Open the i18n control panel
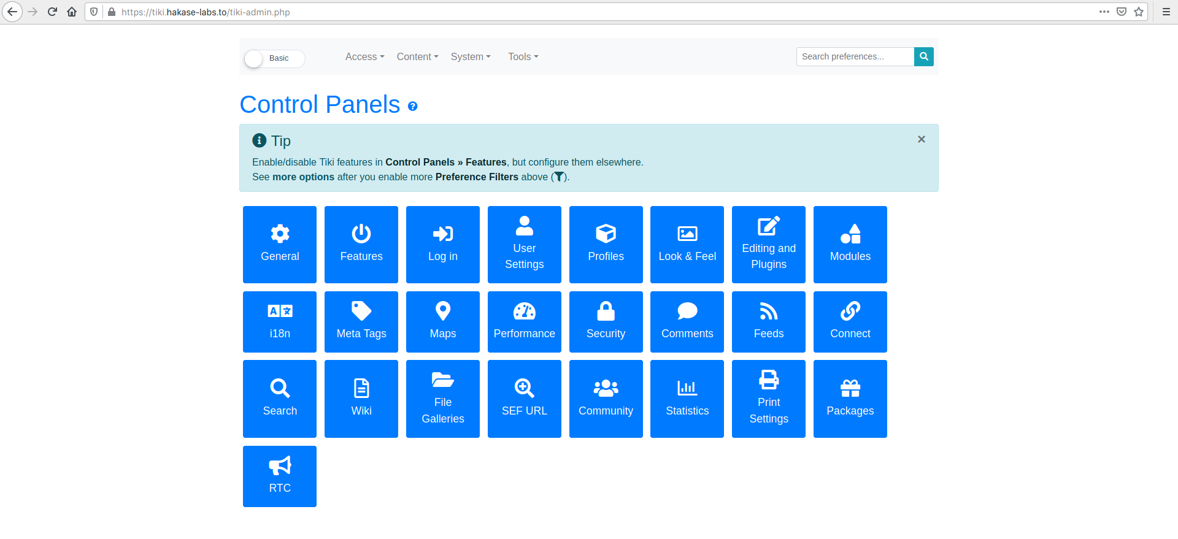The height and width of the screenshot is (539, 1178). [280, 322]
